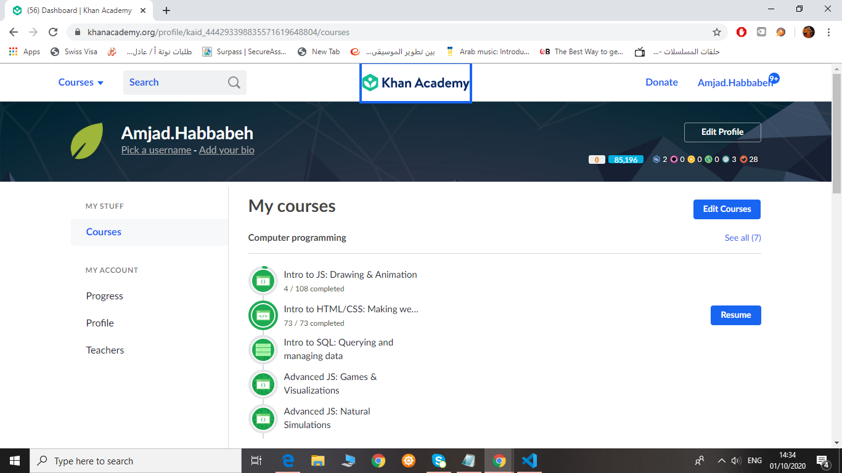Click Add your bio link

pos(227,150)
